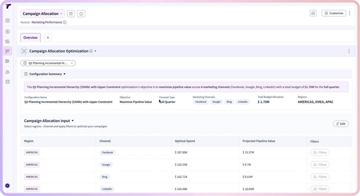
Task: Collapse the Configuration Summary section
Action: 65,74
